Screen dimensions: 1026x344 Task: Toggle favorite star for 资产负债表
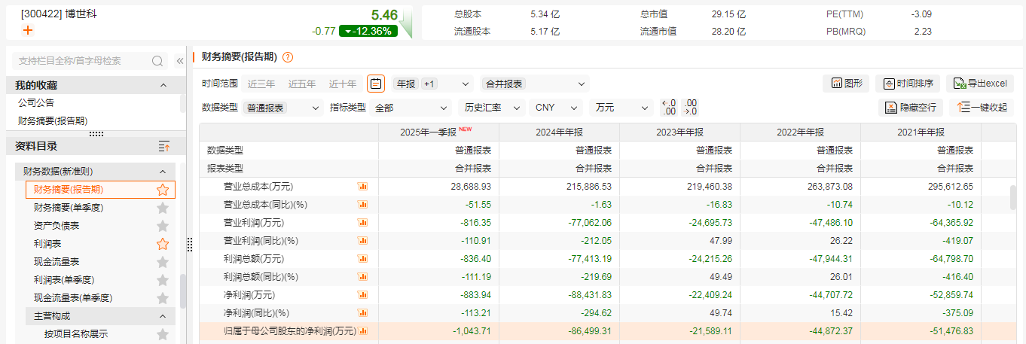(x=162, y=226)
